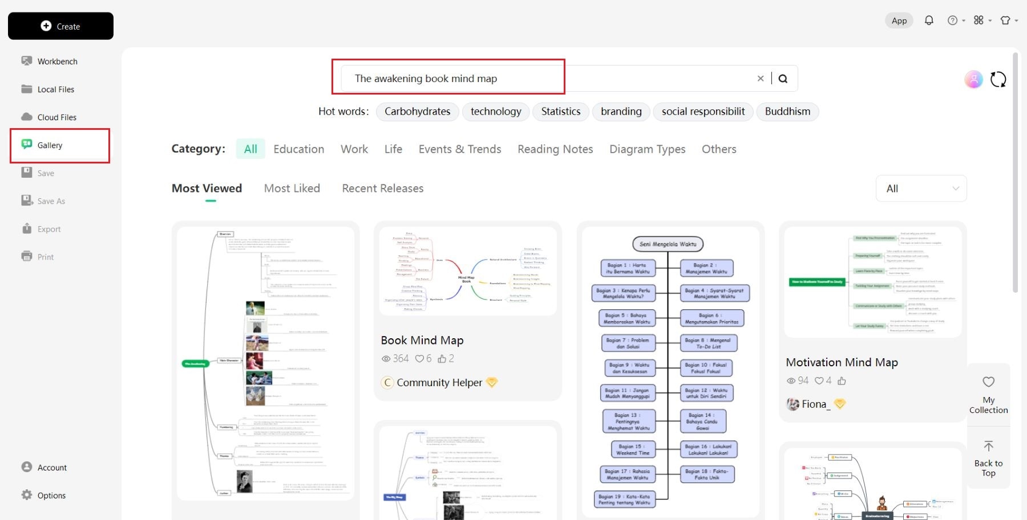Viewport: 1027px width, 520px height.
Task: Open Local Files section
Action: click(48, 89)
